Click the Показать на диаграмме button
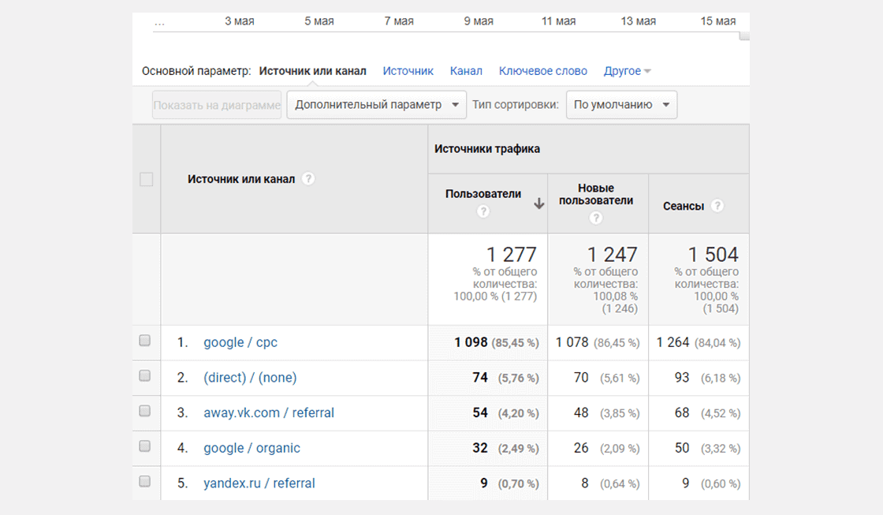 (x=216, y=105)
